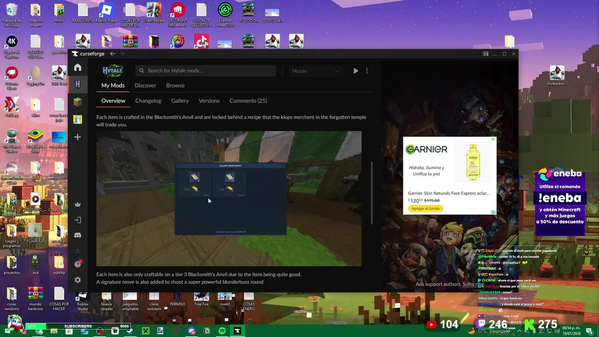Open VALORANT Influence desktop shortcut
This screenshot has height=337, width=599.
click(x=177, y=15)
